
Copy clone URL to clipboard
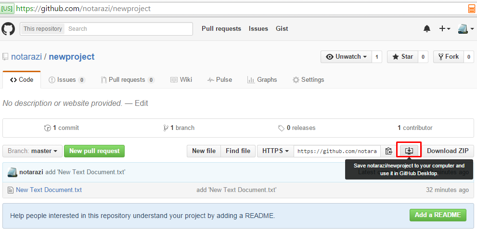coord(388,151)
